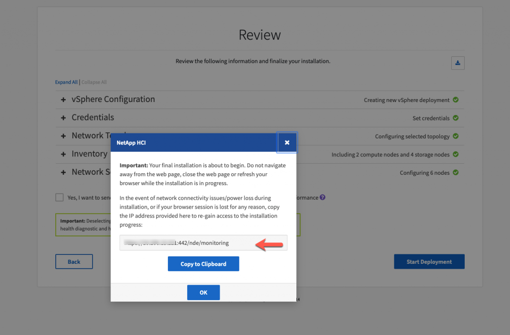
Task: Expand the Inventory section
Action: (x=63, y=154)
